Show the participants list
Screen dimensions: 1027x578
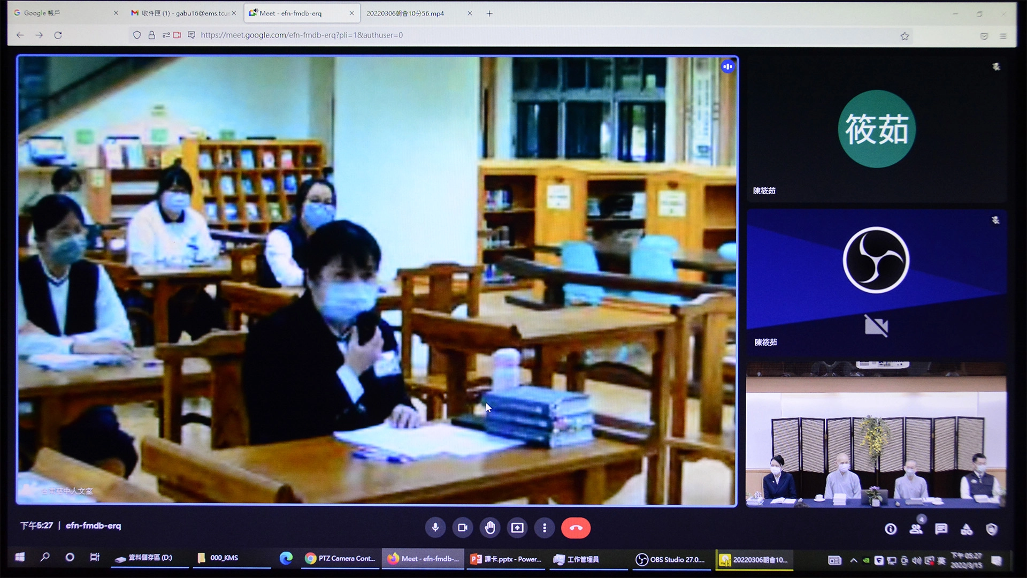click(x=916, y=529)
